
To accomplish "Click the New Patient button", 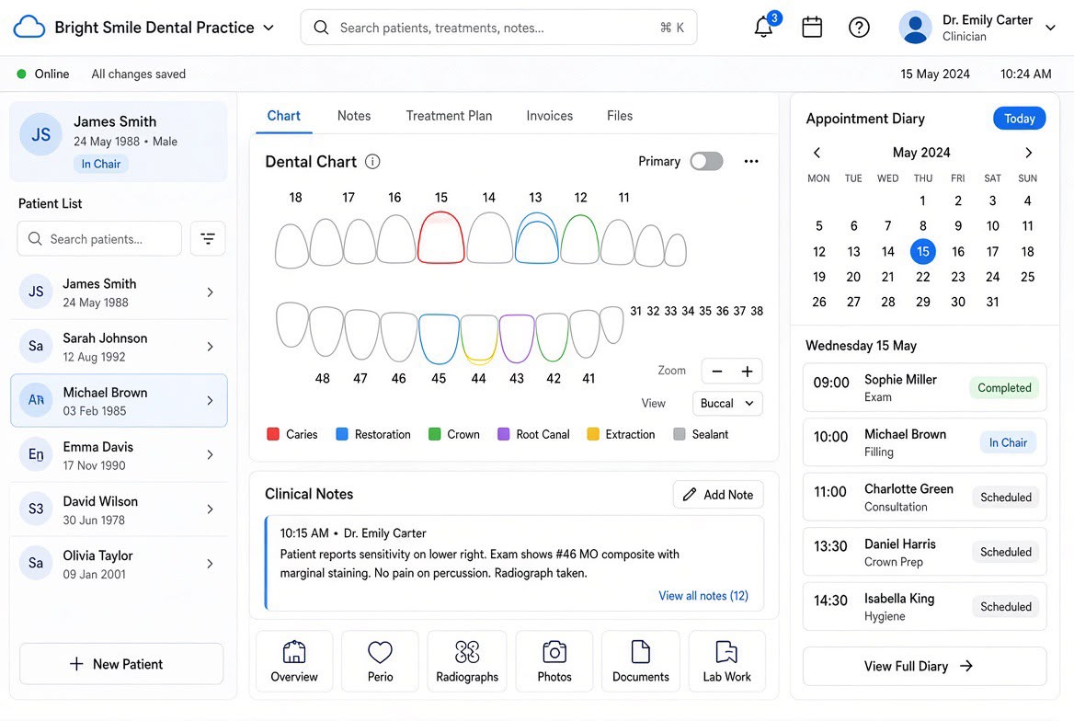I will point(121,664).
